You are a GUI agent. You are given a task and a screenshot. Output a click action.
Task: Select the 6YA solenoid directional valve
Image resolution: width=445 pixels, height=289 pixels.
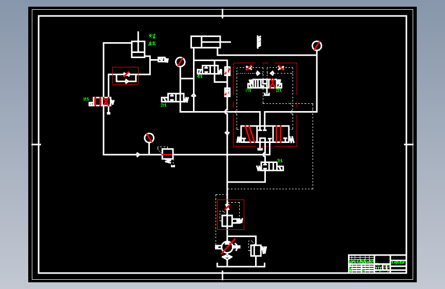click(x=101, y=102)
